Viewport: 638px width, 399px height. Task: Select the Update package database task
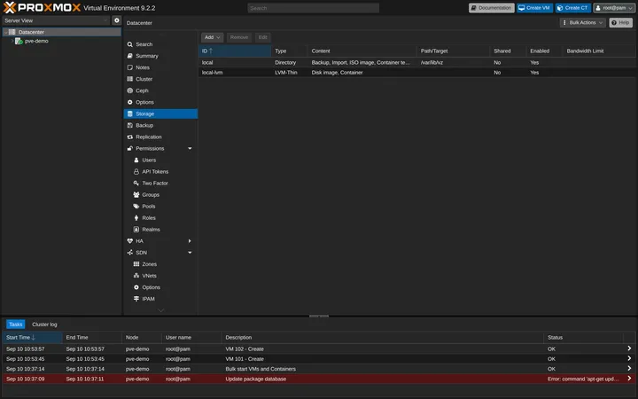tap(319, 379)
